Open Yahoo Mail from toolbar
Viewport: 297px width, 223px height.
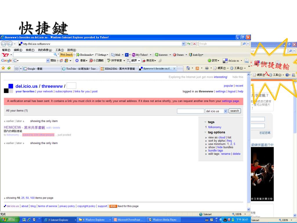[x=116, y=55]
